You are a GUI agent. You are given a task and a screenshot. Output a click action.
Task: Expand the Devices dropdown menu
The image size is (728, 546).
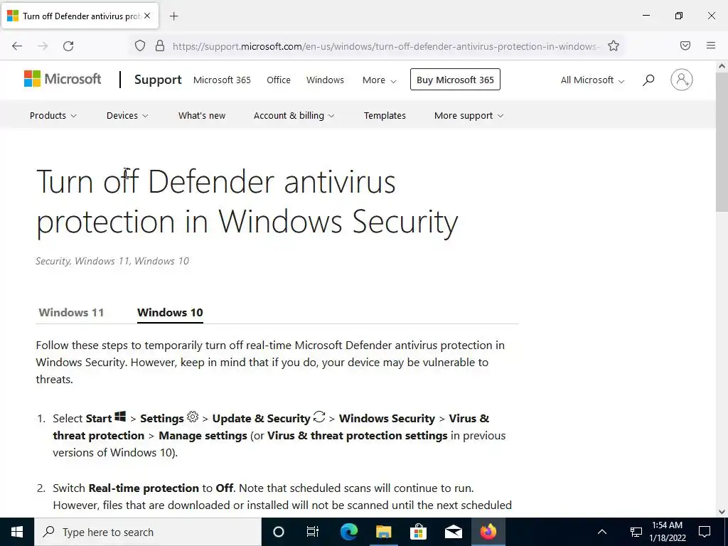(127, 116)
